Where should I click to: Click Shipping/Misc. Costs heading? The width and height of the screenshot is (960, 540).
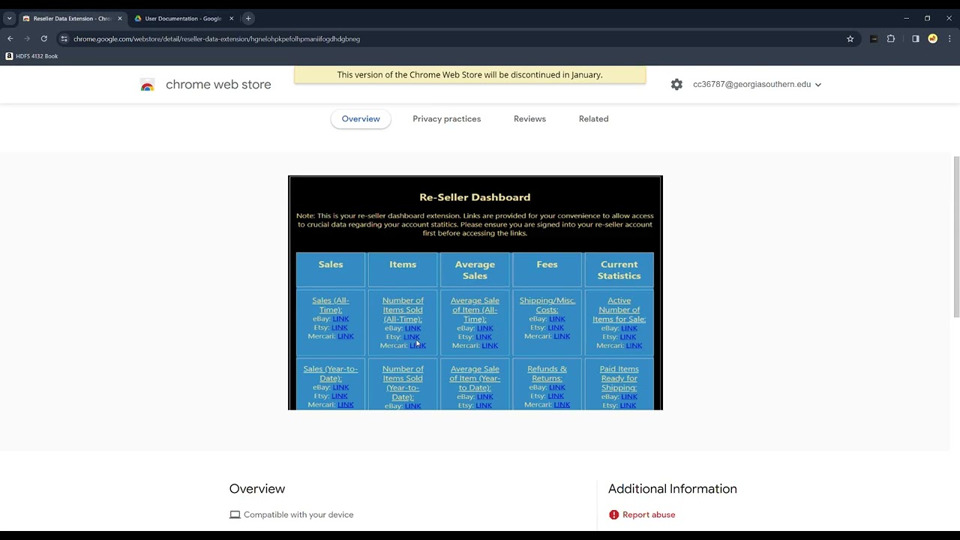pos(547,304)
